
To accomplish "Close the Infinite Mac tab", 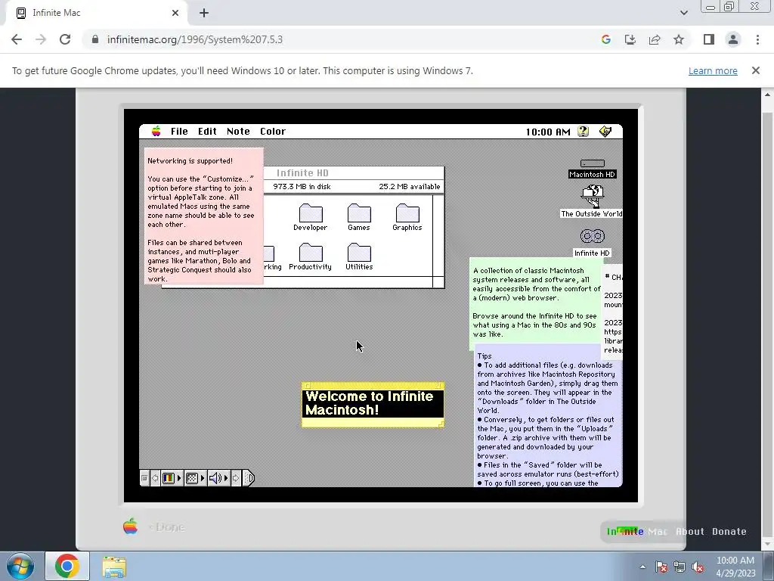I will pyautogui.click(x=175, y=13).
